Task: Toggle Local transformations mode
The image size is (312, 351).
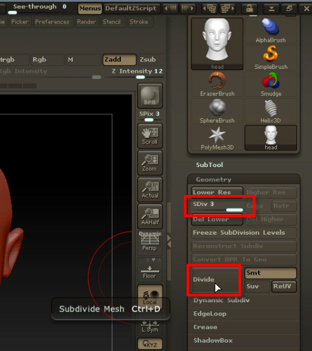Action: coord(149,296)
